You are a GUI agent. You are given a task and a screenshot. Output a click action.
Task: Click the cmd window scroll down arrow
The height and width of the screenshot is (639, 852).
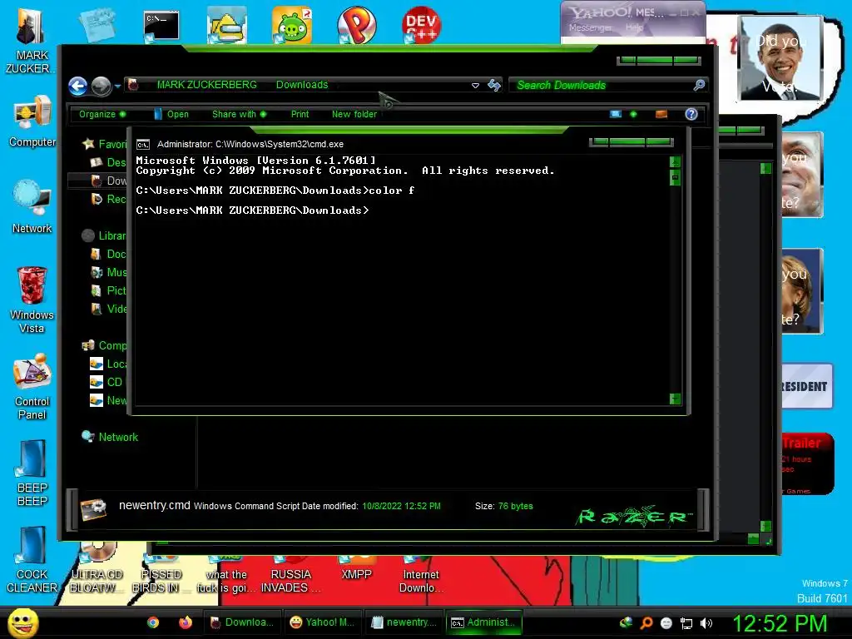pyautogui.click(x=675, y=399)
